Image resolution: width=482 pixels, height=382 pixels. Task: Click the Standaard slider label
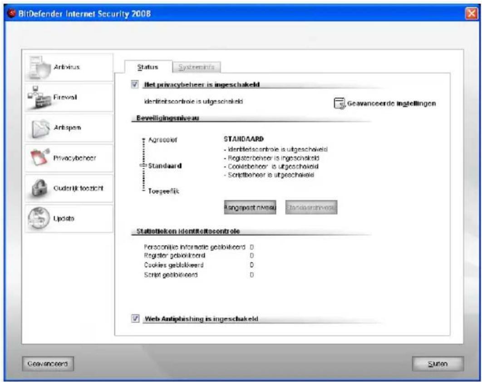(165, 166)
